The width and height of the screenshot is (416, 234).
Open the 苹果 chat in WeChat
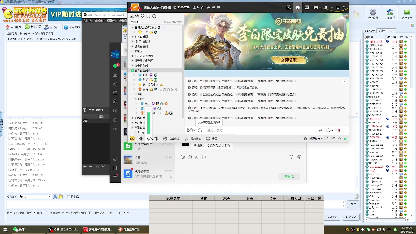coord(148,160)
